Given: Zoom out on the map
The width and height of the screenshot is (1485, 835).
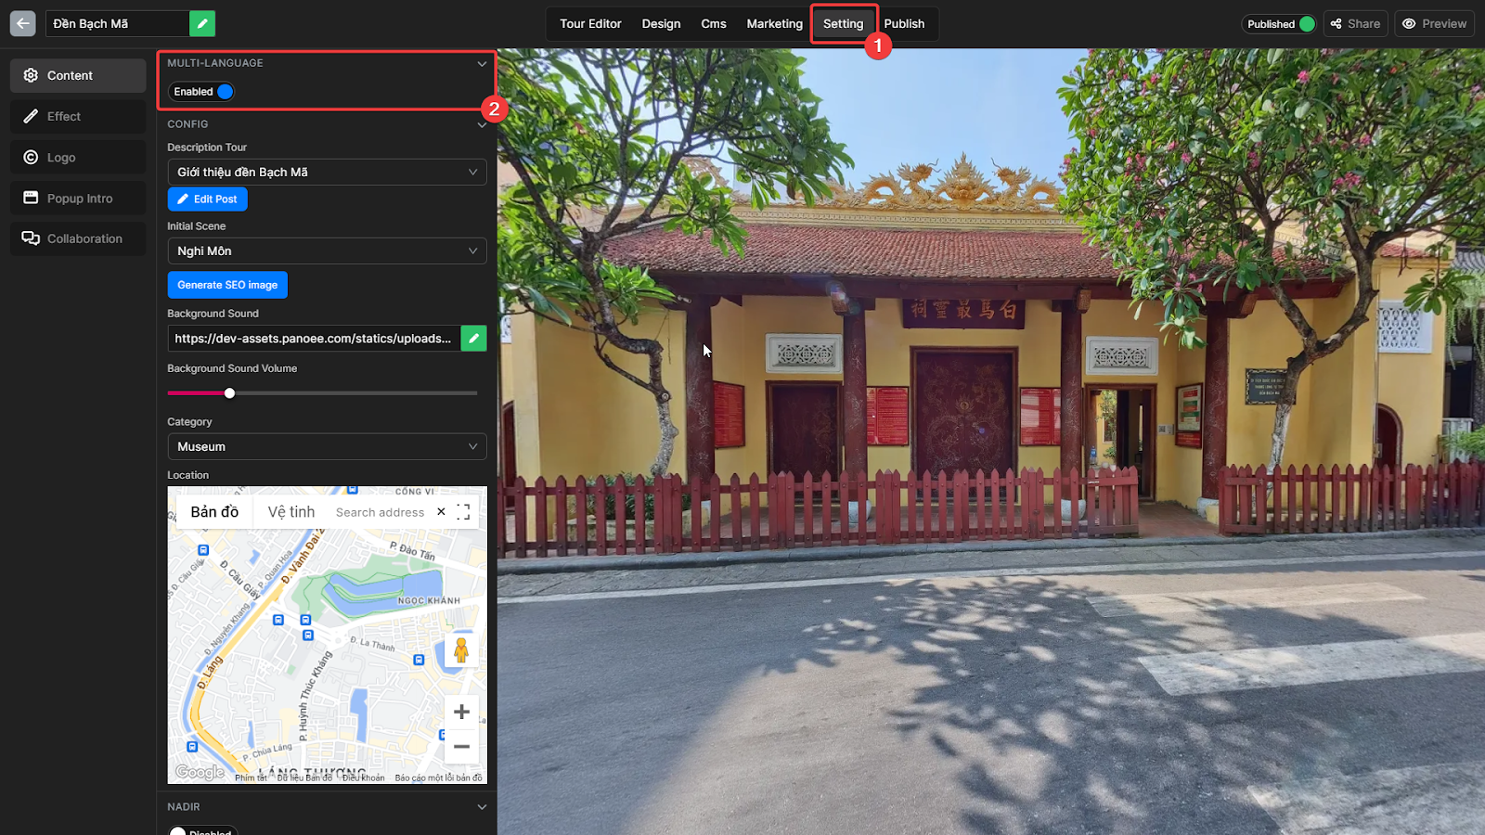Looking at the screenshot, I should (x=461, y=747).
